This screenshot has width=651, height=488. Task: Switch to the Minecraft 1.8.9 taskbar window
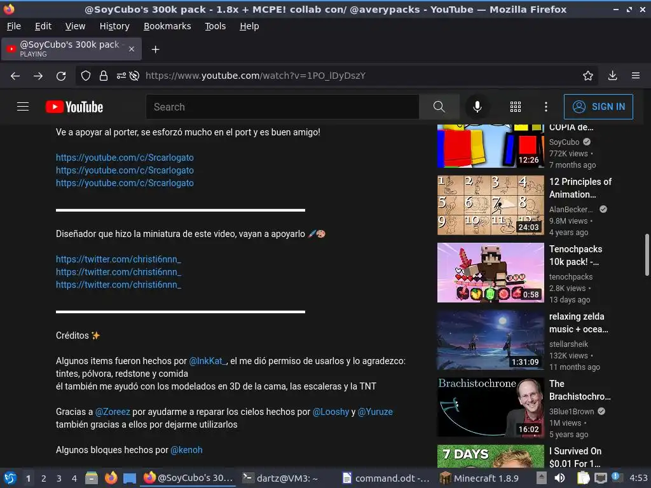pos(479,478)
